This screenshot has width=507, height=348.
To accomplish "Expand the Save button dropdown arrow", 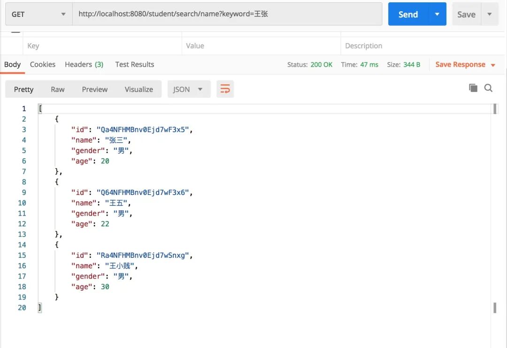I will click(490, 14).
